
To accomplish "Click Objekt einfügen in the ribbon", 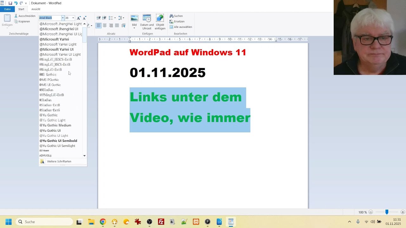I will pyautogui.click(x=160, y=22).
